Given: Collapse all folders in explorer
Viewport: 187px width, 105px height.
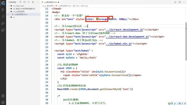Looking at the screenshot, I should pos(33,2).
